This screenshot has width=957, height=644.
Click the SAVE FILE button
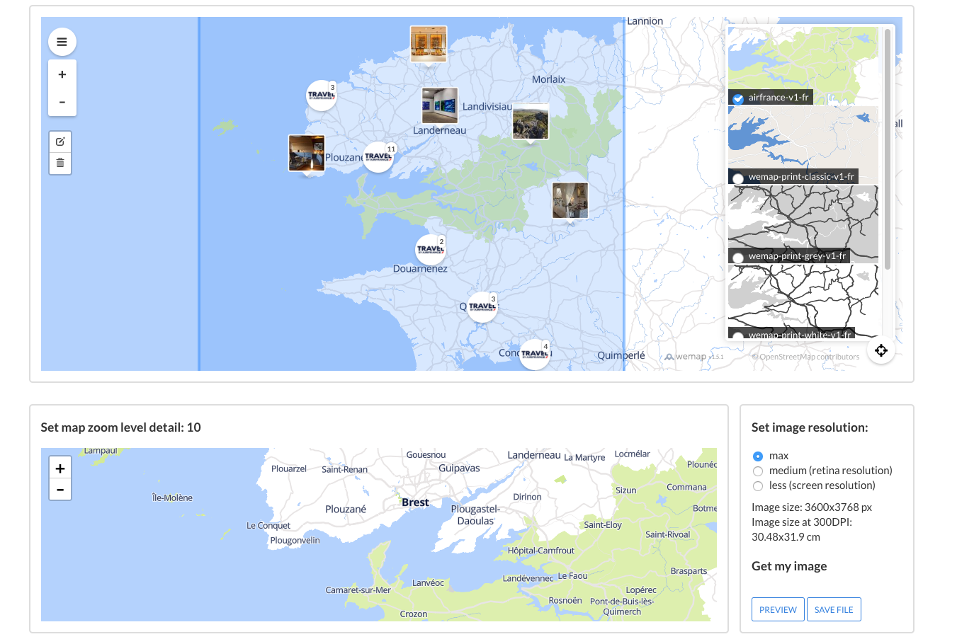tap(834, 609)
